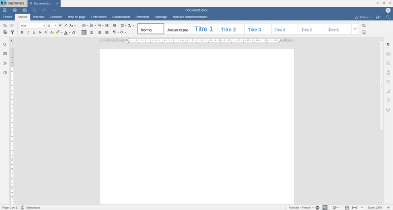Toggle spell checking in the status bar
Image resolution: width=393 pixels, height=210 pixels.
point(325,208)
